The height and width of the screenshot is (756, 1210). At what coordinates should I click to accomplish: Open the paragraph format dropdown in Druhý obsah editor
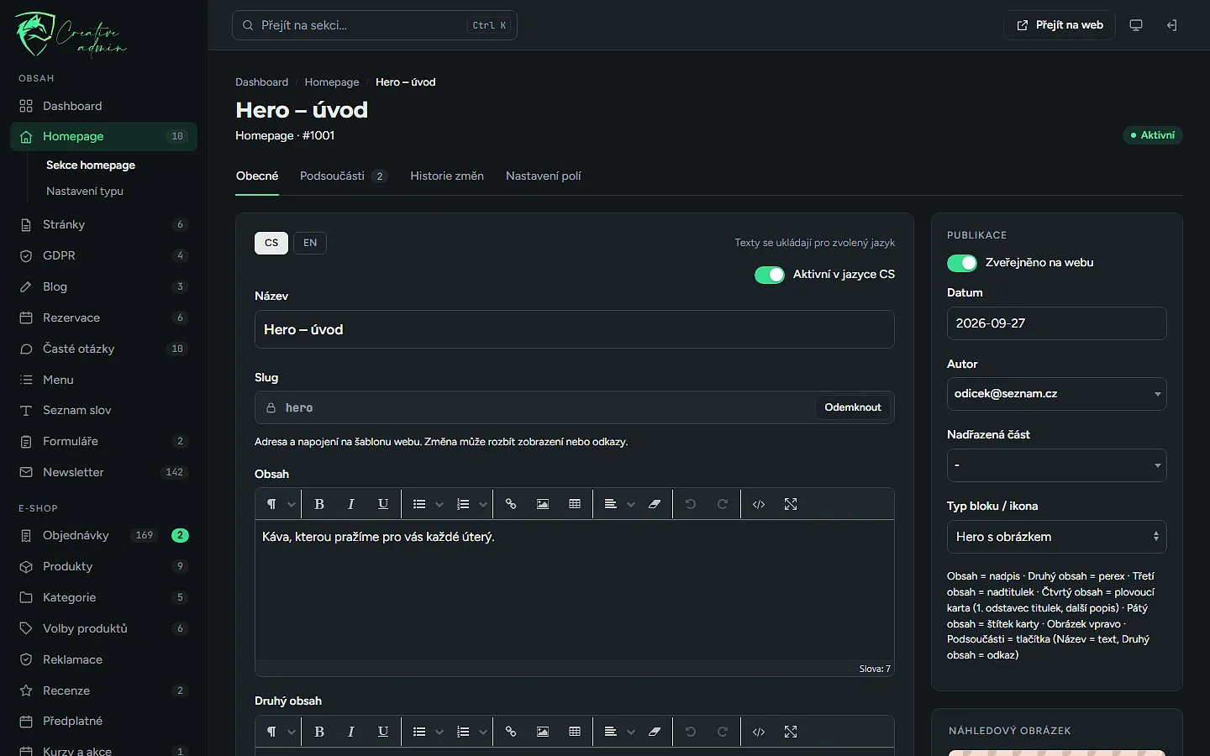[x=280, y=732]
